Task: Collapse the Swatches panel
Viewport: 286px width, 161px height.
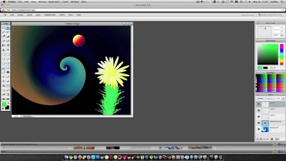Action: [x=258, y=73]
